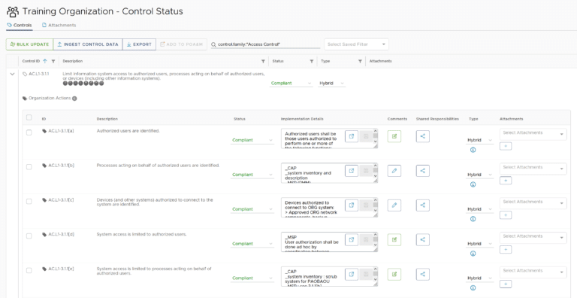Add an attachment with the plus button for AC.L1-3.1.1[e]
The width and height of the screenshot is (577, 298).
(x=506, y=284)
